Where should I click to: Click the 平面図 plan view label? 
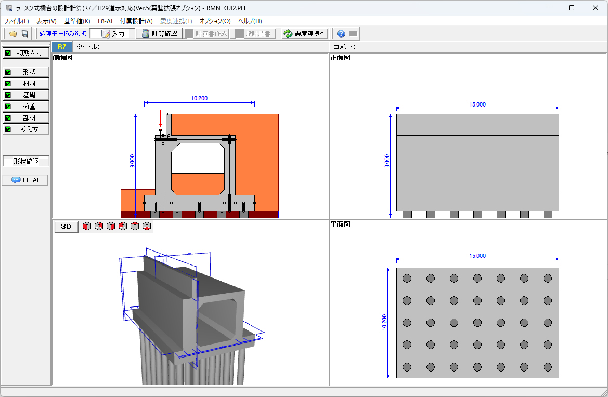(341, 224)
